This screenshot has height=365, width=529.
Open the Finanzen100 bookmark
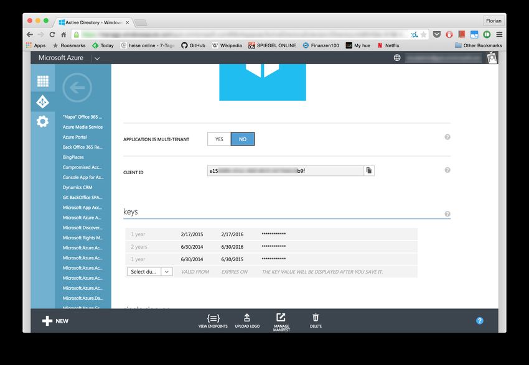click(x=321, y=45)
